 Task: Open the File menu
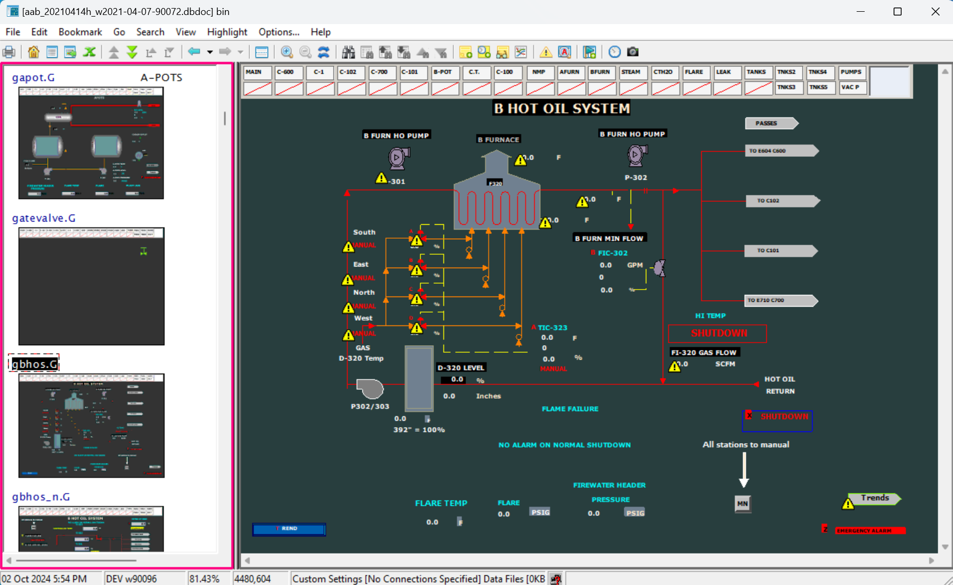[x=13, y=32]
